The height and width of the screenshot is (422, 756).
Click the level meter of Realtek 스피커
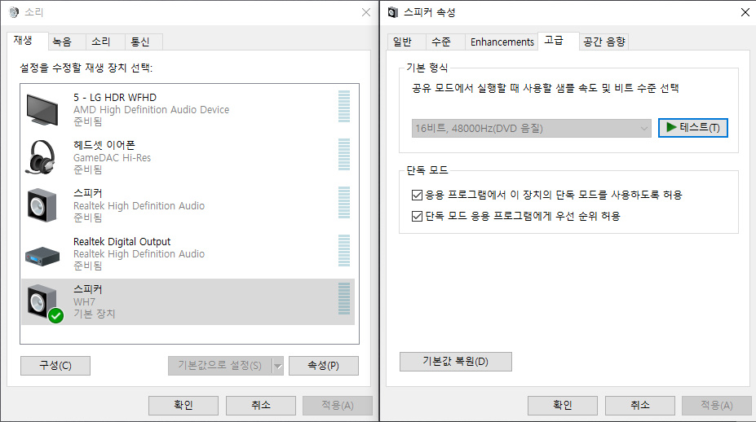pyautogui.click(x=344, y=202)
